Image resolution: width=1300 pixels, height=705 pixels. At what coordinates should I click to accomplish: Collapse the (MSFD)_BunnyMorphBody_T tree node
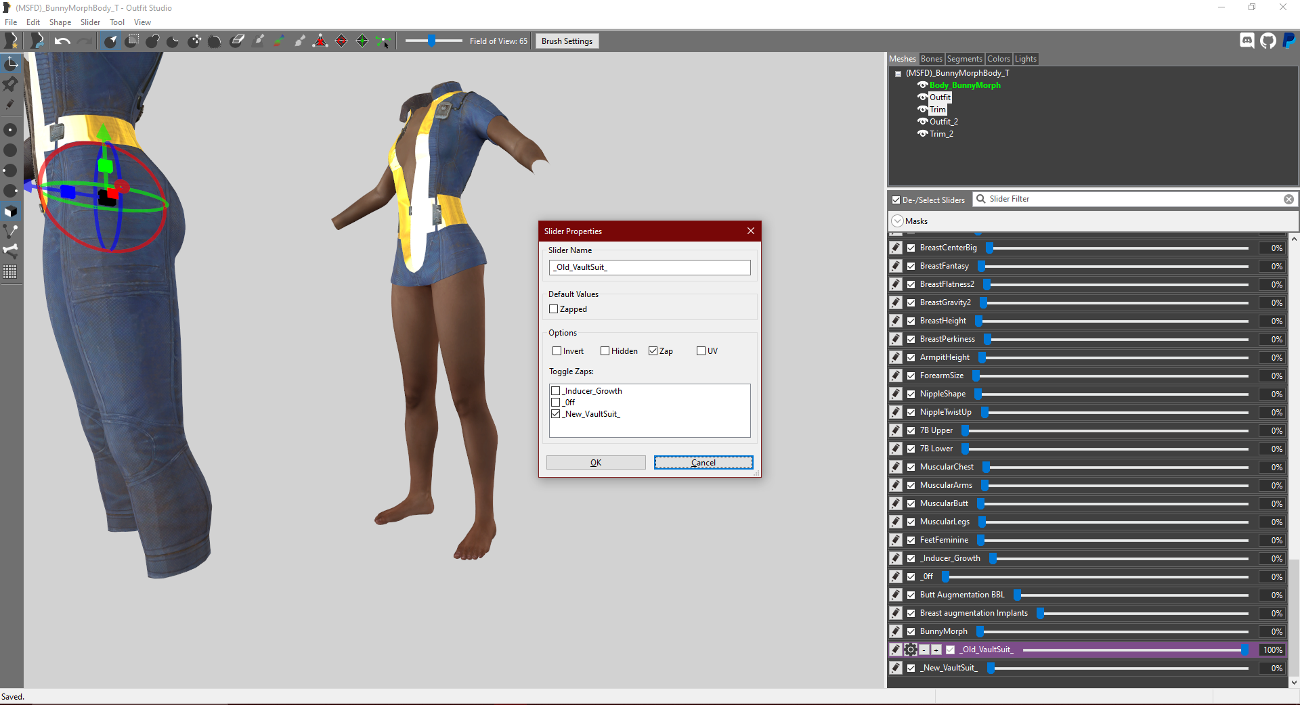(898, 74)
